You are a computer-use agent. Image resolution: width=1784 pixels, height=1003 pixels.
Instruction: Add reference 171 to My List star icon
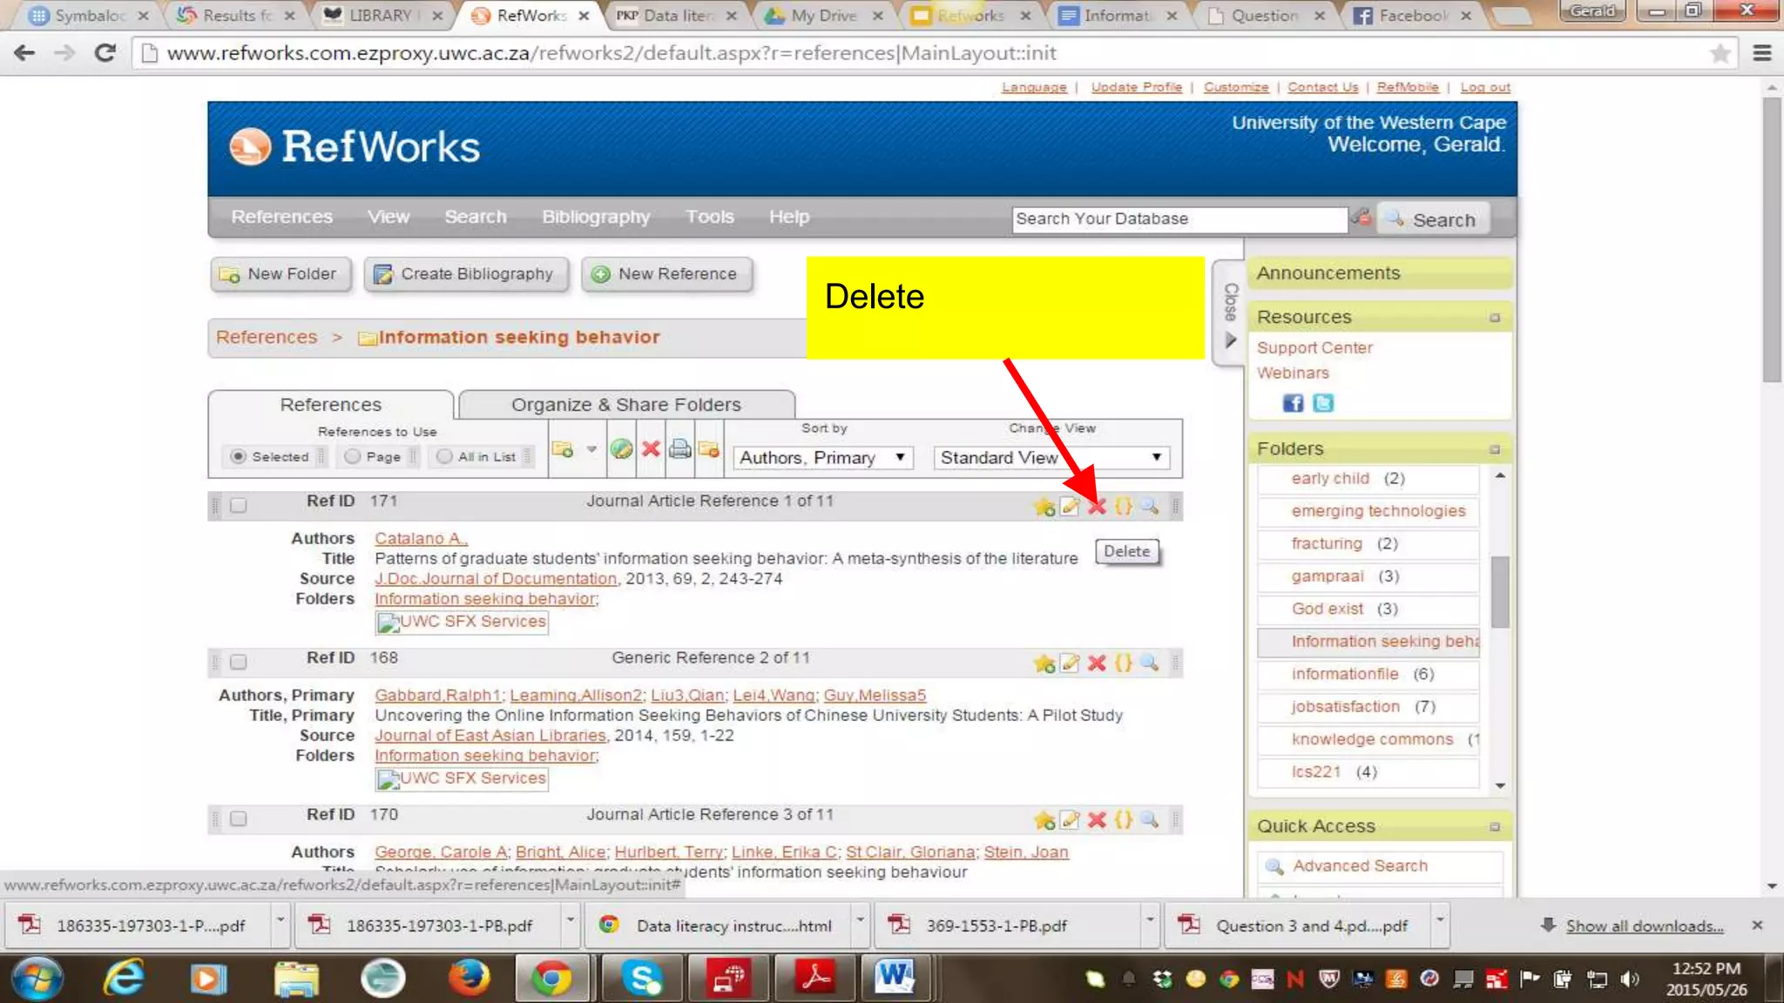(x=1044, y=507)
